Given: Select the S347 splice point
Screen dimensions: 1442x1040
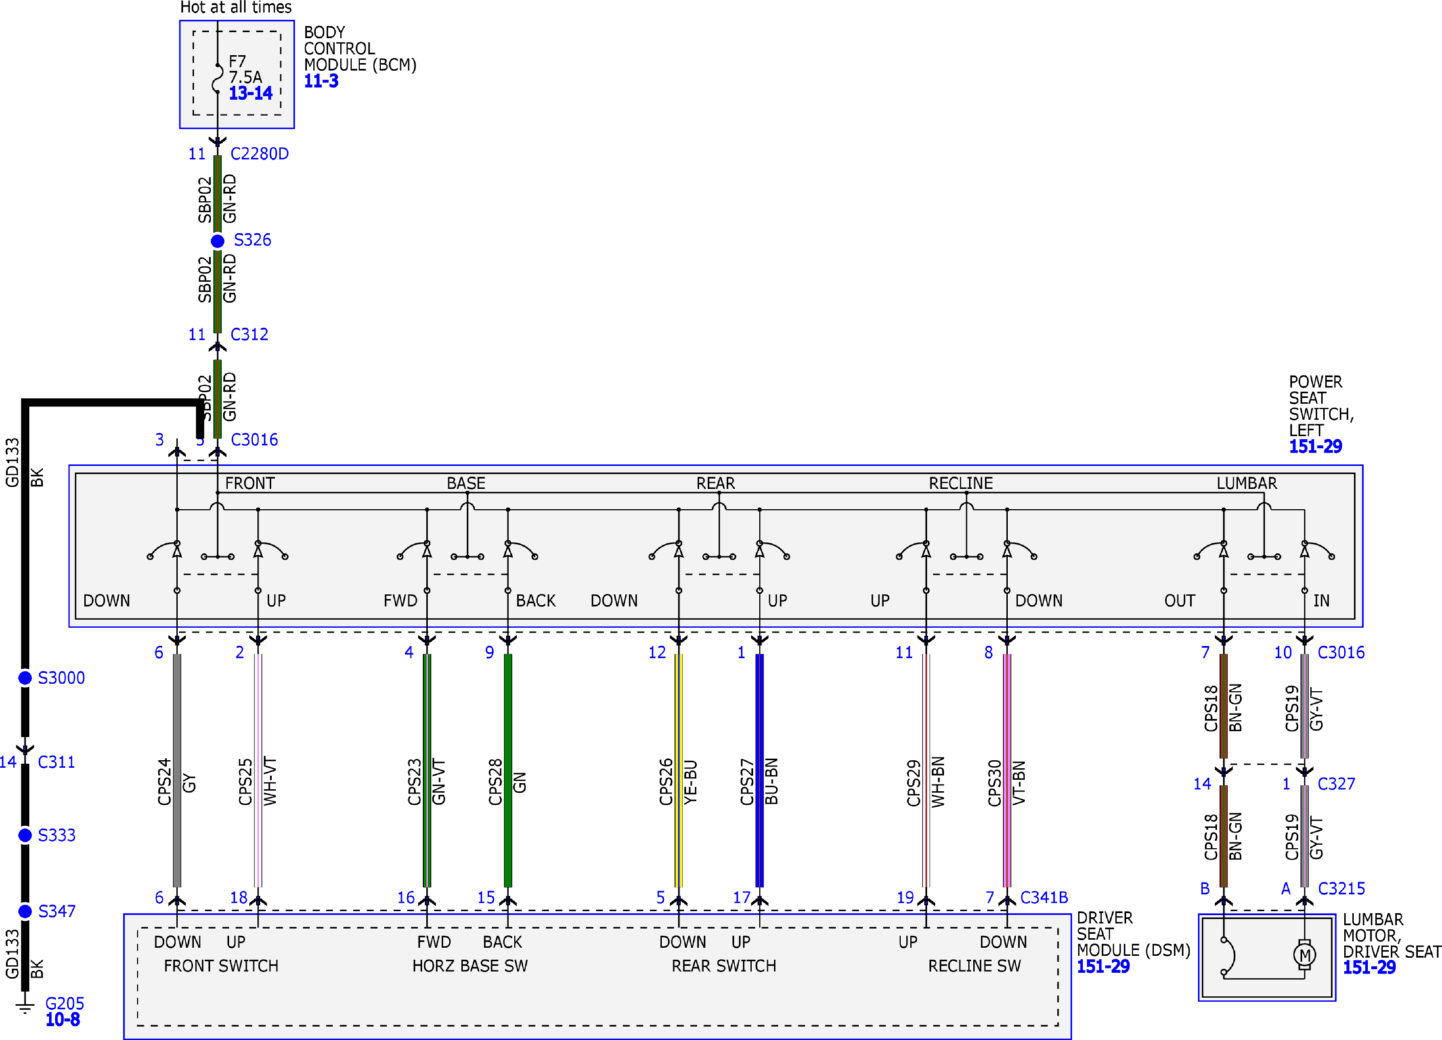Looking at the screenshot, I should [25, 911].
